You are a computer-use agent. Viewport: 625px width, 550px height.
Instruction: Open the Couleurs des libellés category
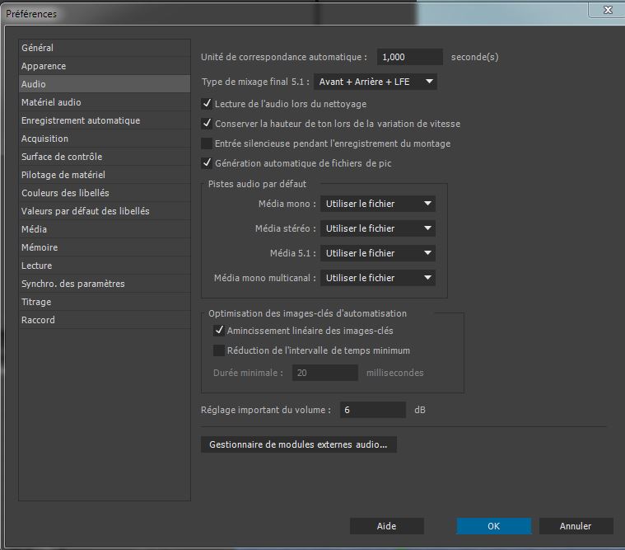(x=65, y=193)
